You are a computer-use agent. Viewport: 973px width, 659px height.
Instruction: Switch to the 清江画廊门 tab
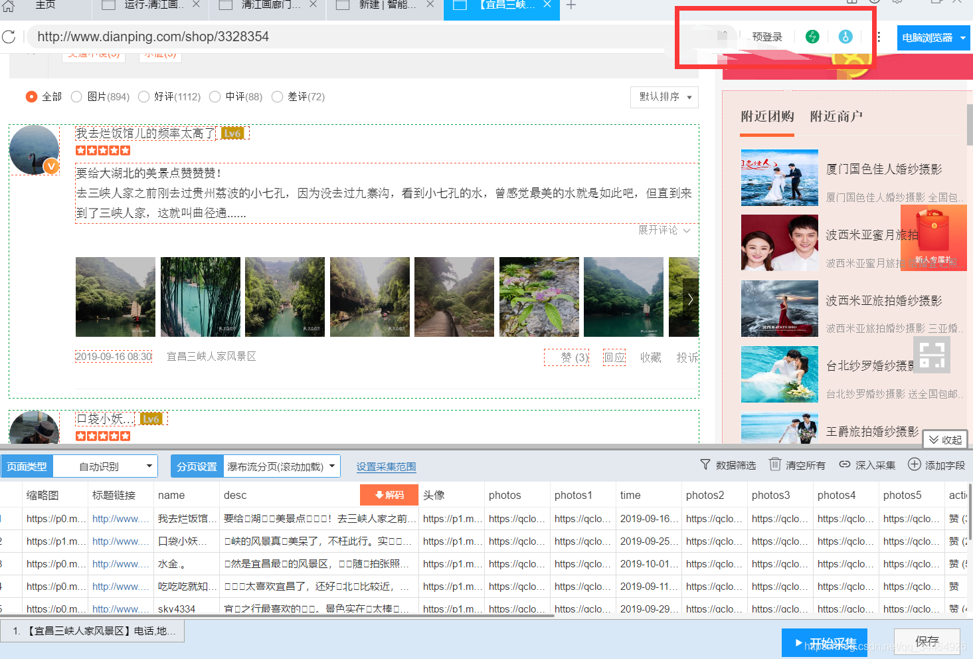[x=269, y=5]
